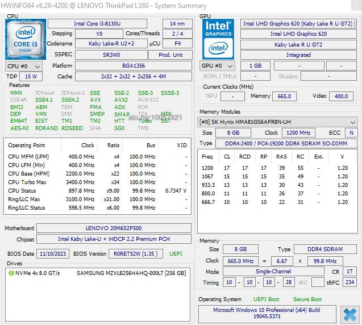The image size is (362, 325).
Task: Open the GPU #0 selector dropdown
Action: [217, 66]
